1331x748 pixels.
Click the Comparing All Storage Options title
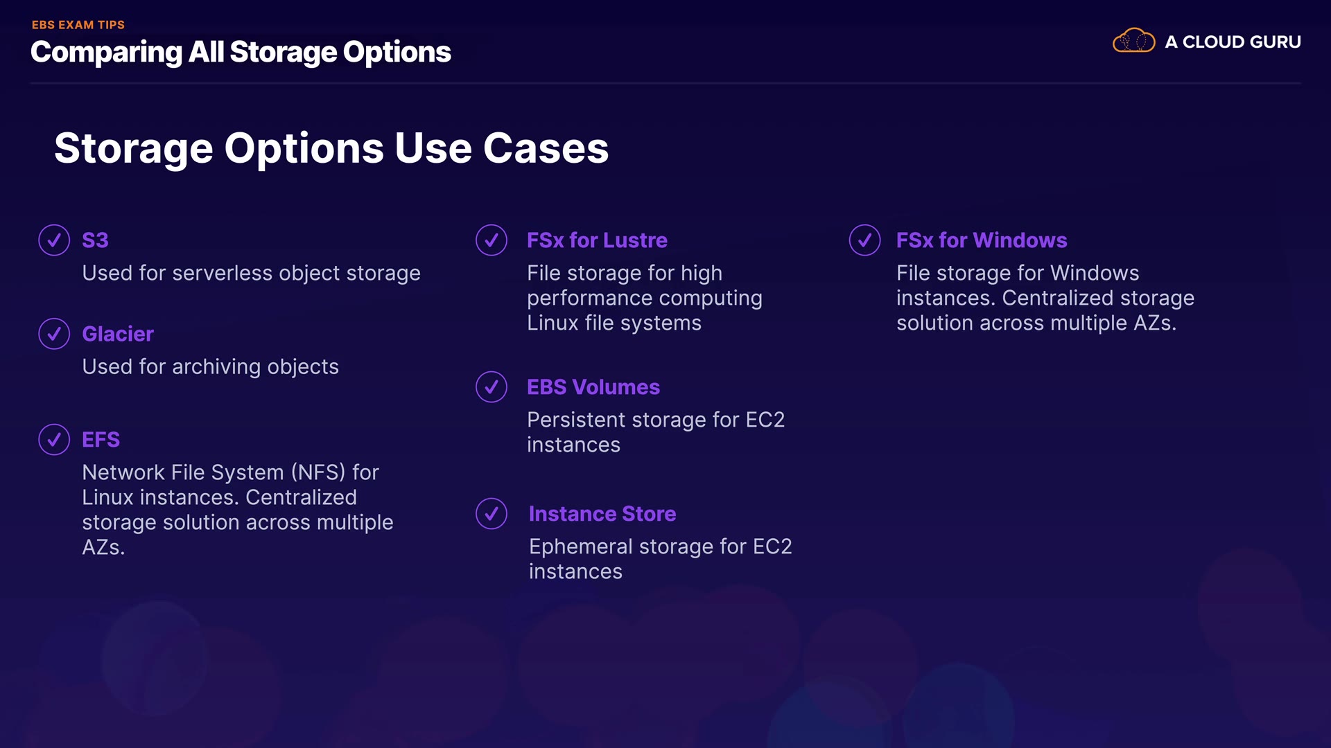[241, 53]
